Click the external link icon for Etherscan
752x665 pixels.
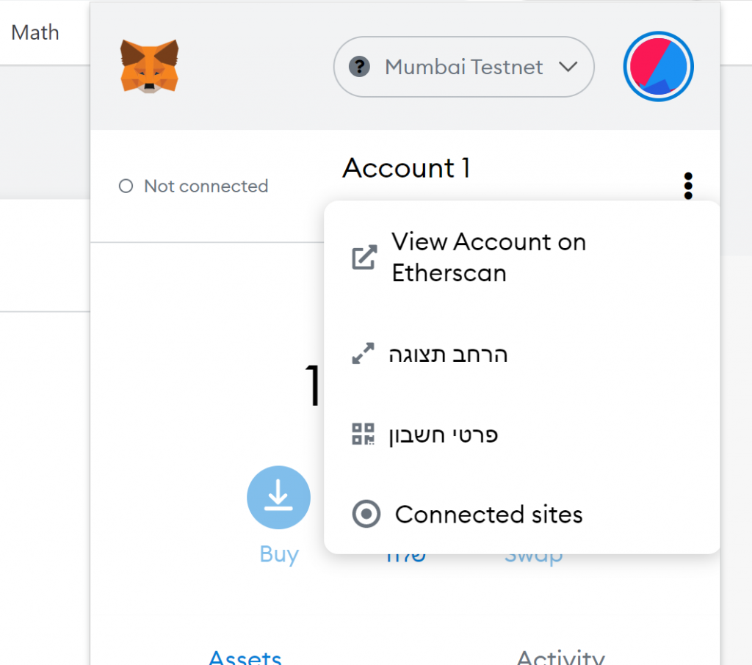pyautogui.click(x=364, y=258)
